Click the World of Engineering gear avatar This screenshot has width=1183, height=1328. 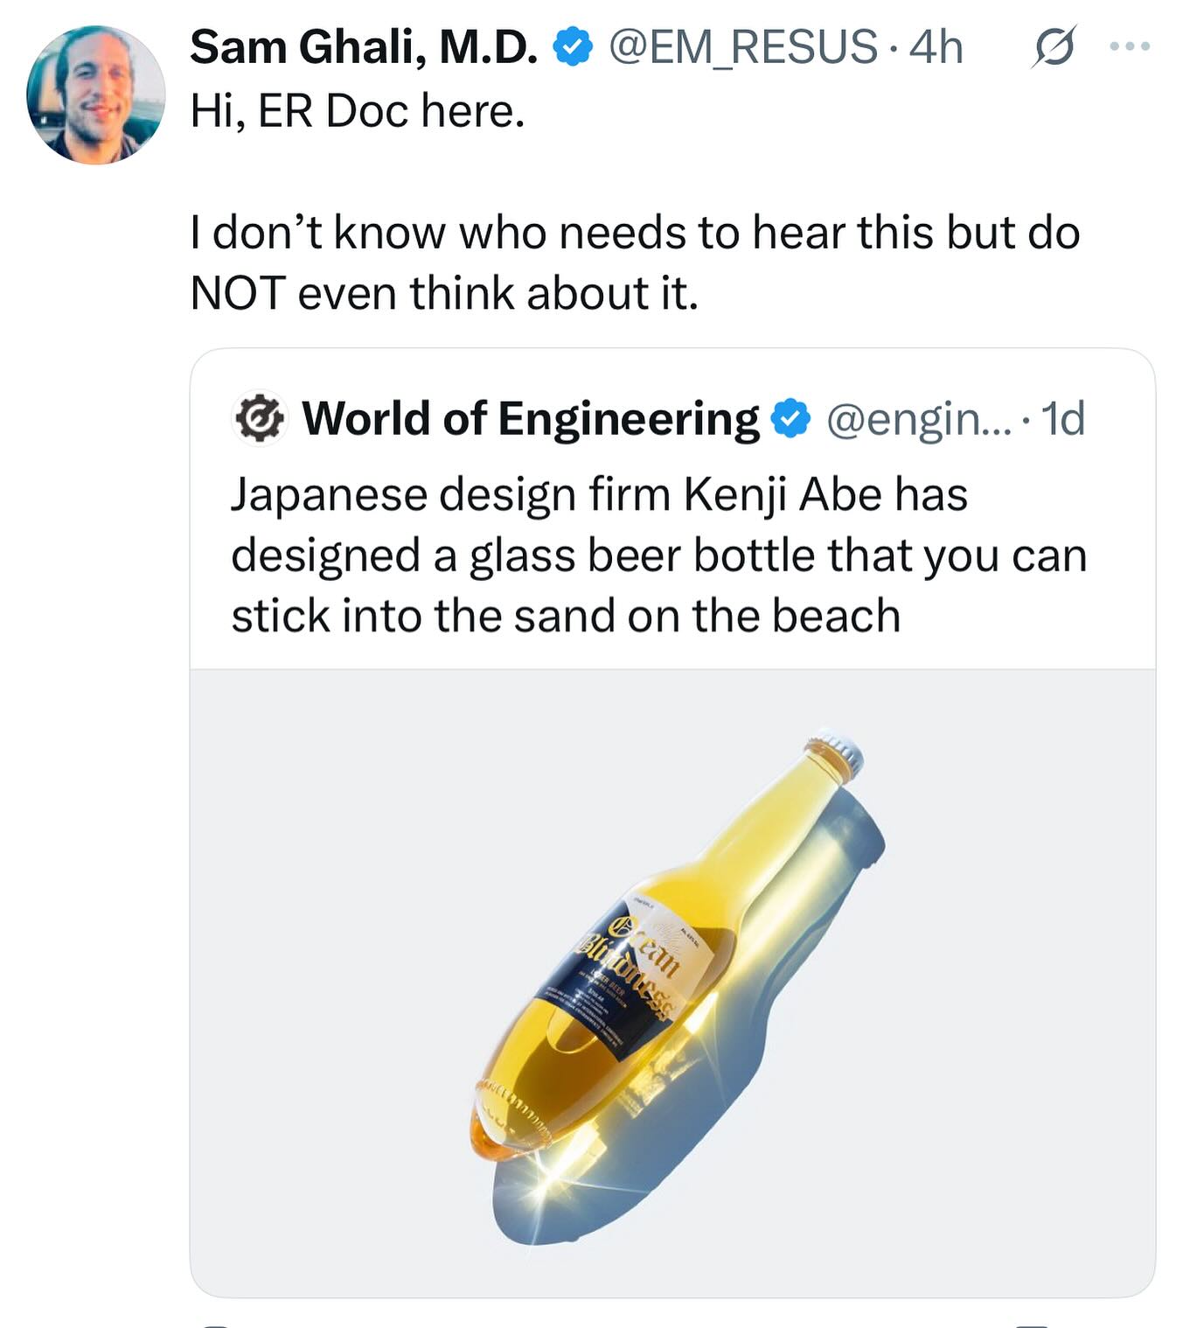(260, 418)
